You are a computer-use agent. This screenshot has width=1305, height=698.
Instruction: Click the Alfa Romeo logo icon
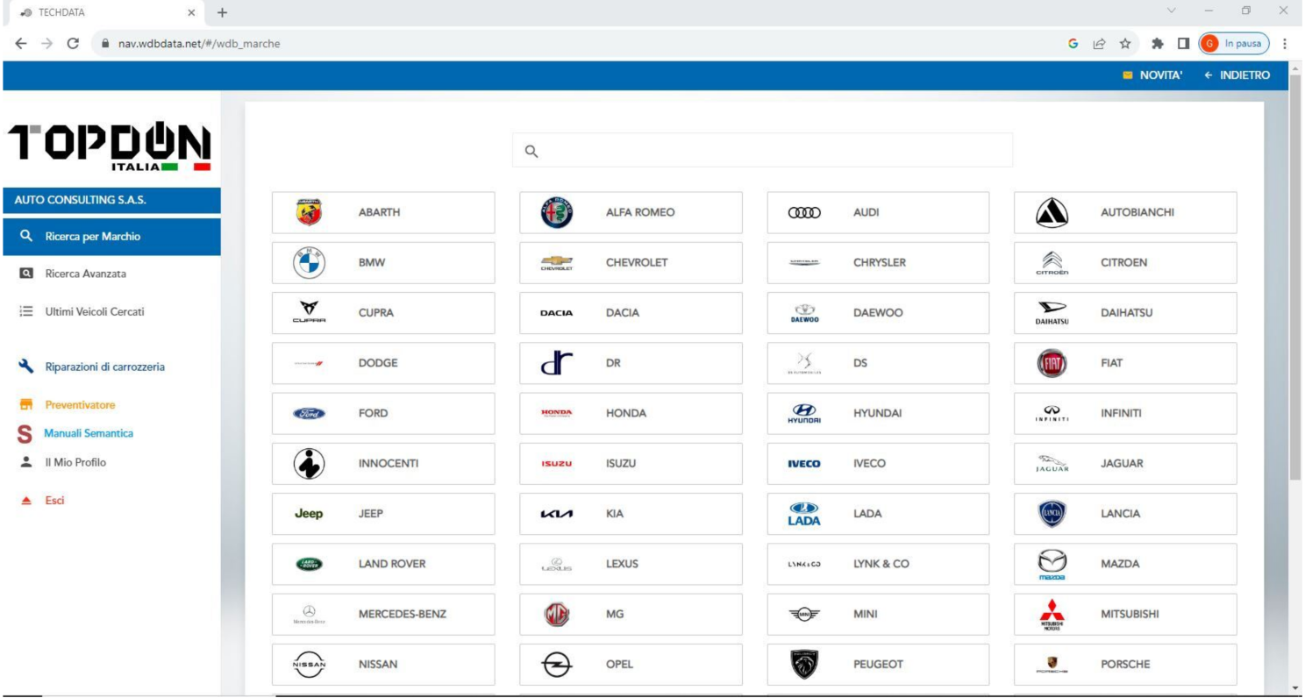(x=557, y=212)
